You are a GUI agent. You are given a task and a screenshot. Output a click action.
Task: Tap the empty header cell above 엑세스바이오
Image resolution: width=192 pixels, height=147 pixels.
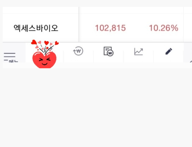pos(40,10)
